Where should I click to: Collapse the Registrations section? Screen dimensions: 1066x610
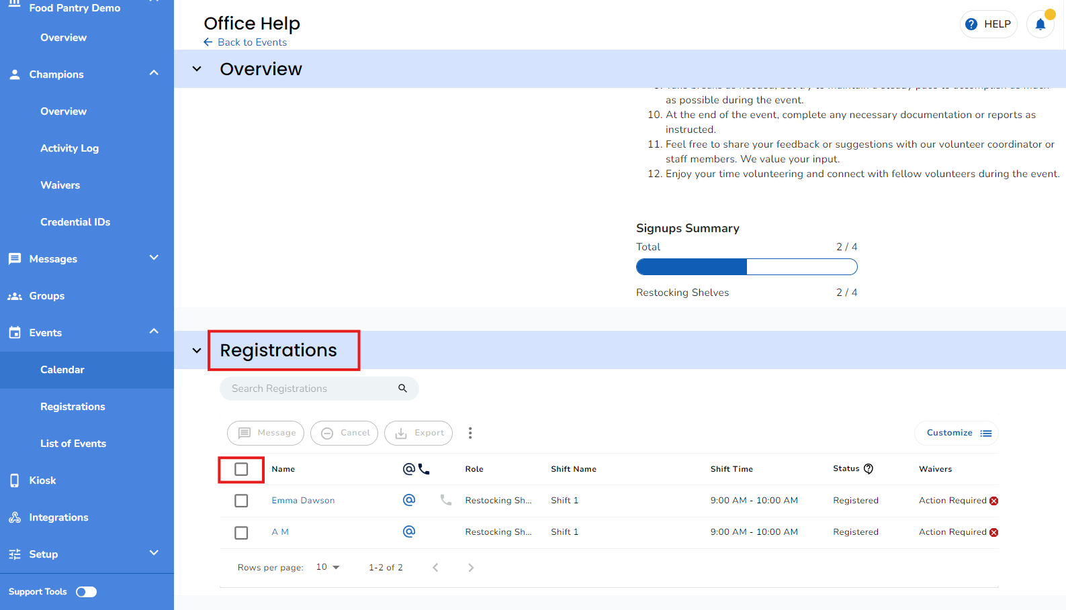point(197,350)
